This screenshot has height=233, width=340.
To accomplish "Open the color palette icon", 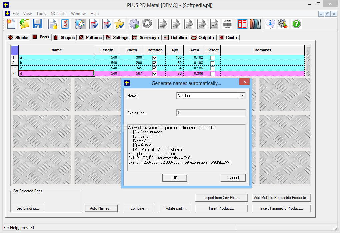I will click(x=80, y=24).
